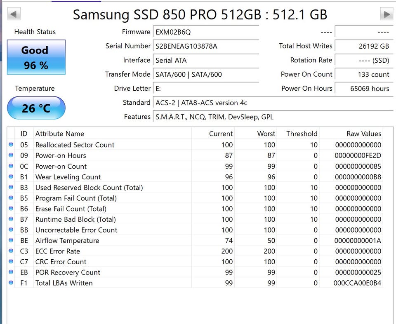Click raw value 000CCA00E0B4
This screenshot has height=324, width=396.
coord(357,283)
